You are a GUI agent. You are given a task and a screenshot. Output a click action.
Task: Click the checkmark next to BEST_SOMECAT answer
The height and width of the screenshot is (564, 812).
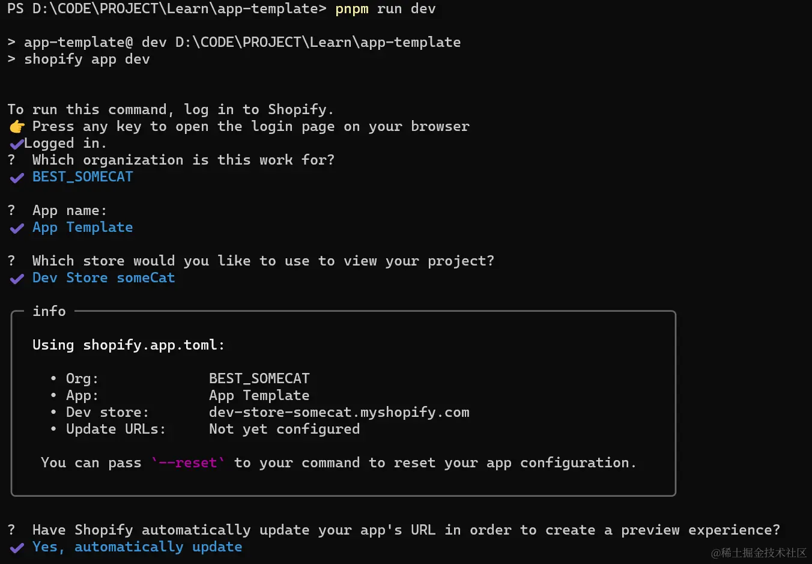[17, 178]
